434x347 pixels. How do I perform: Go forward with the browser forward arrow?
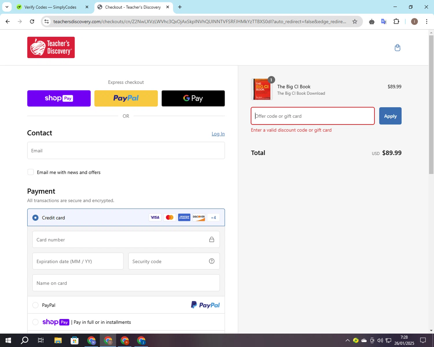(20, 21)
